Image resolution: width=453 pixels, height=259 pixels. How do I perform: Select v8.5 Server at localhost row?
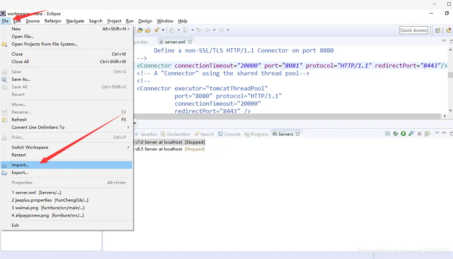point(170,149)
